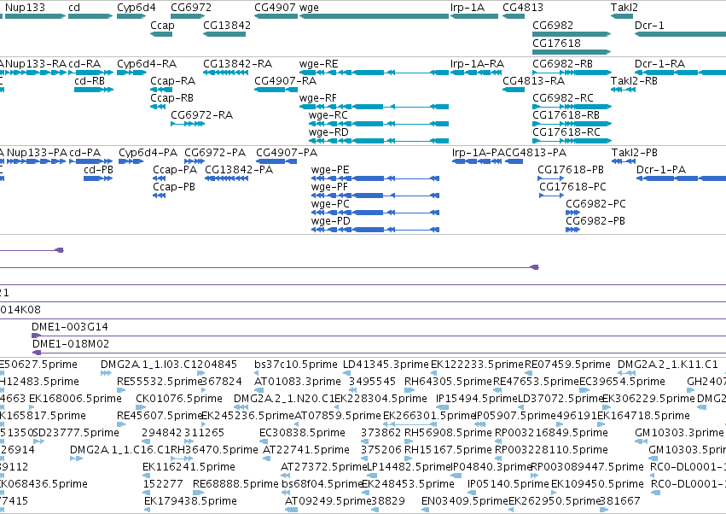This screenshot has height=514, width=726.
Task: Select the EK116241.5prime EST label
Action: tap(189, 467)
